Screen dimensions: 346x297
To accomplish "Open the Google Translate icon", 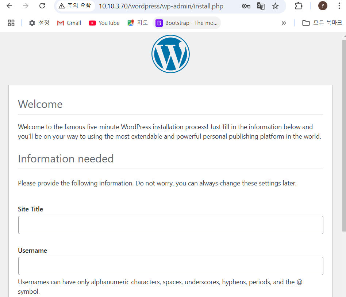I will coord(261,6).
